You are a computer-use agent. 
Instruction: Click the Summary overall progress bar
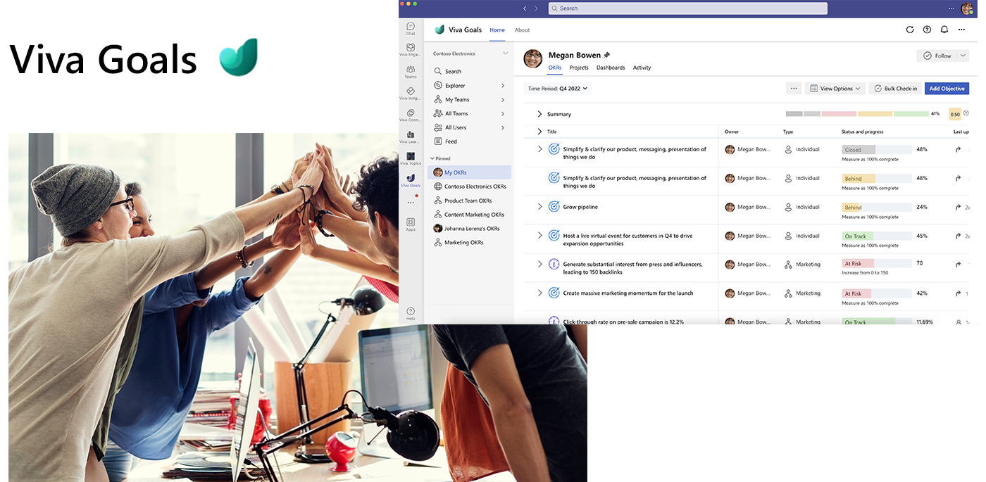[x=857, y=113]
